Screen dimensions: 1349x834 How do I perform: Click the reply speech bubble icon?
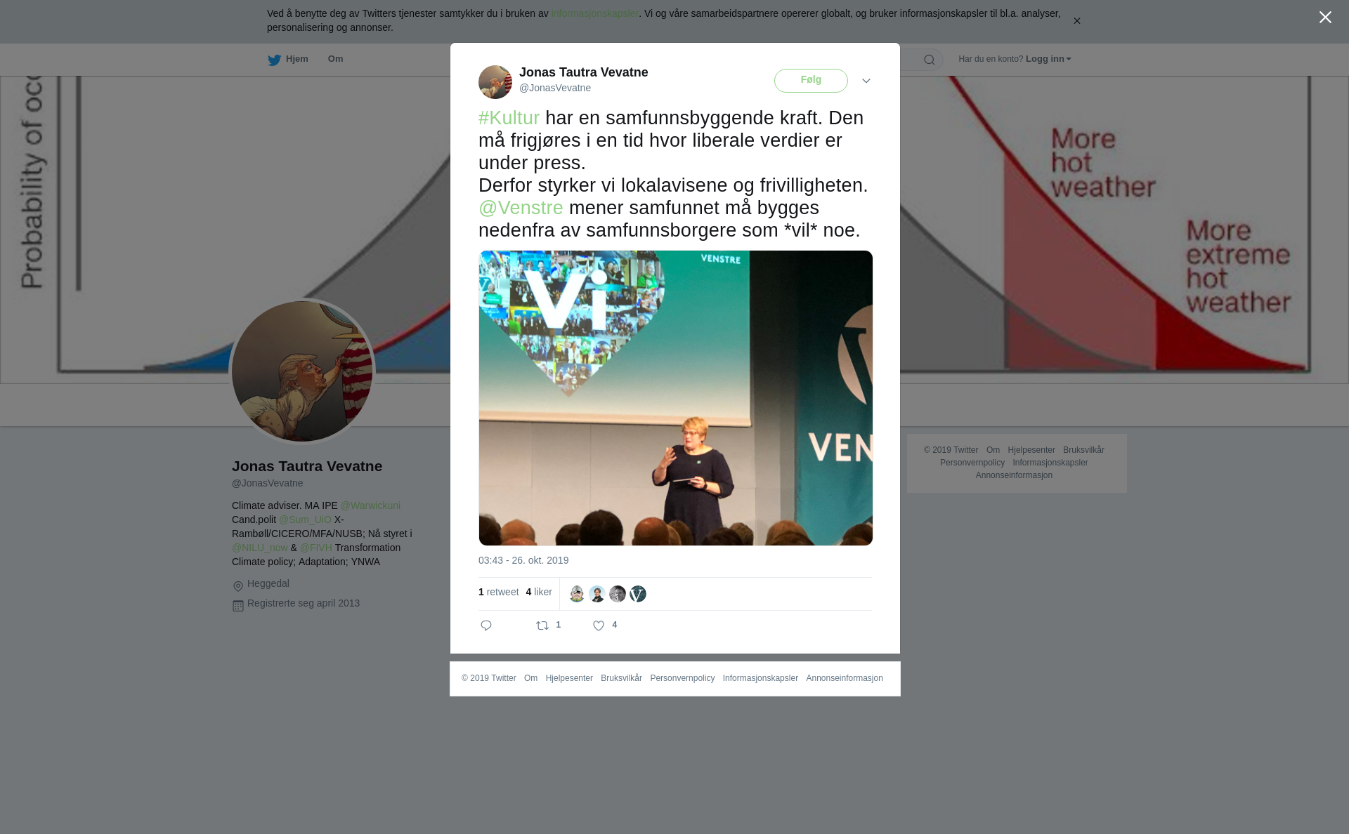point(486,625)
